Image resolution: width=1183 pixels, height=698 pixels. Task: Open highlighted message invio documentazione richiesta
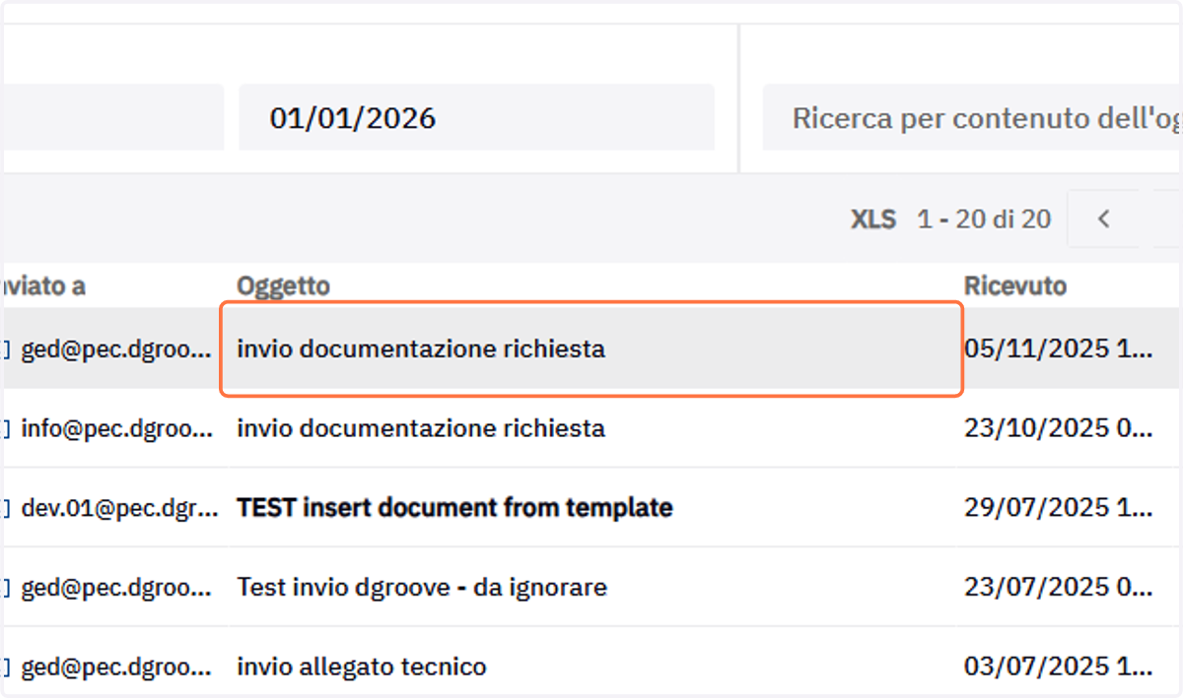(x=591, y=349)
